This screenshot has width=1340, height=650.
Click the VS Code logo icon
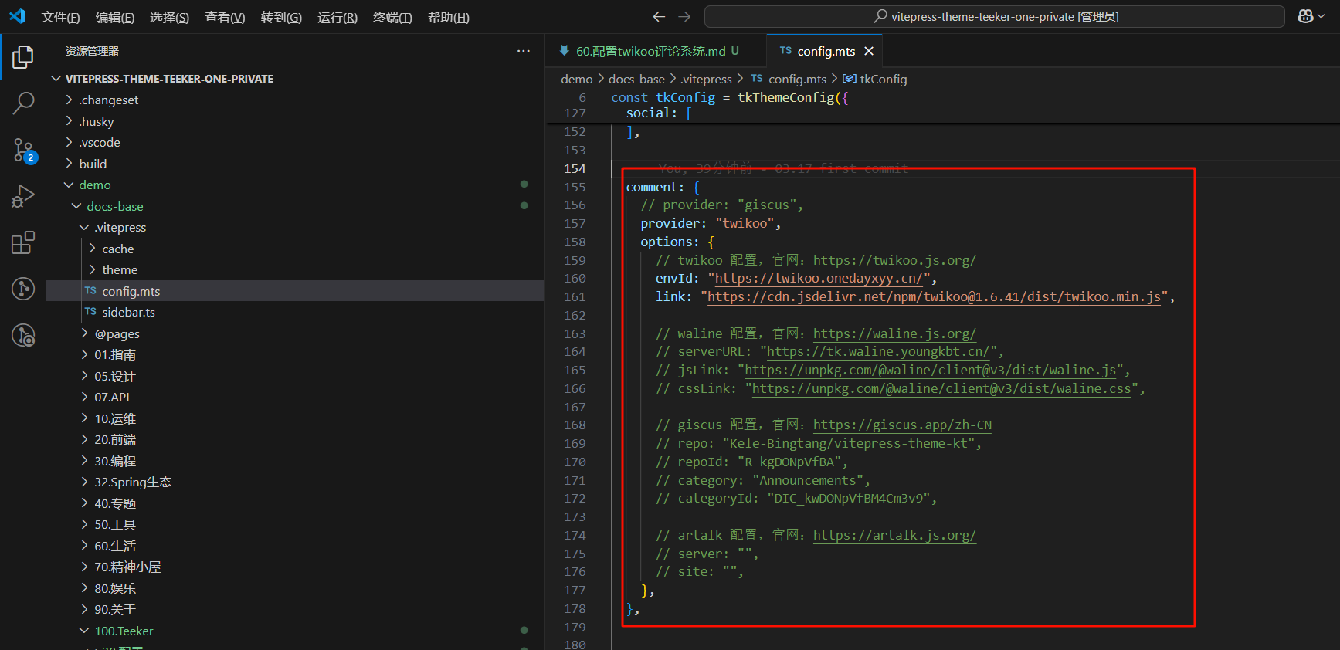point(17,16)
